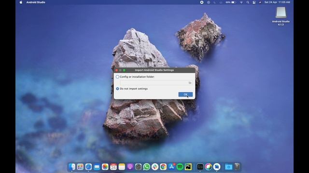This screenshot has height=173, width=309.
Task: Open Launchpad from the dock
Action: coord(80,167)
